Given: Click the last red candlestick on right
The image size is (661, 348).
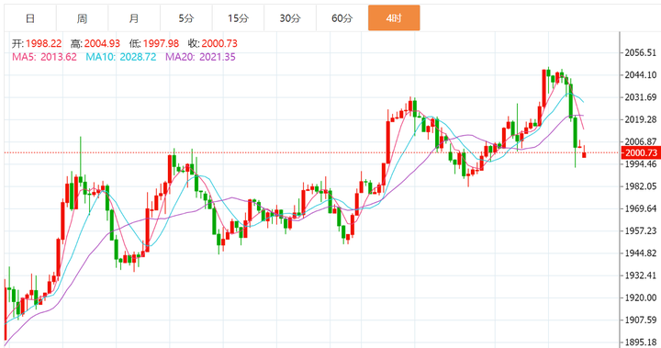Looking at the screenshot, I should coord(584,154).
